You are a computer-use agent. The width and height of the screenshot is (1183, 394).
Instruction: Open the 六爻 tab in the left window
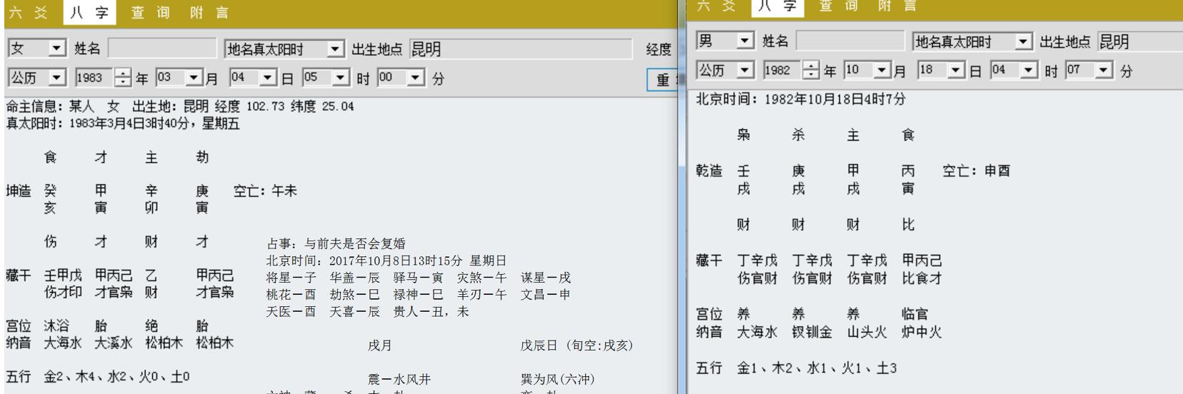28,13
